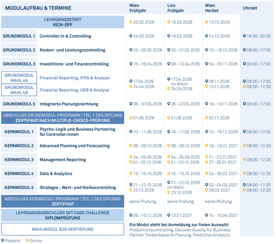Click the blue pin icon in the bottom legend
Image resolution: width=276 pixels, height=244 pixels.
pyautogui.click(x=2, y=241)
